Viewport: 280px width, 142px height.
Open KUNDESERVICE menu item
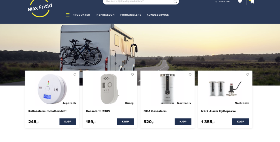pos(158,15)
